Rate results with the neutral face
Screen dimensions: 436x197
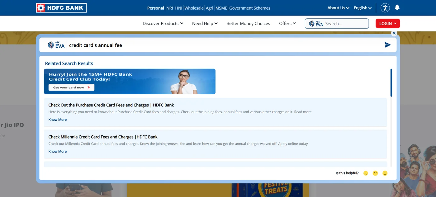click(375, 173)
